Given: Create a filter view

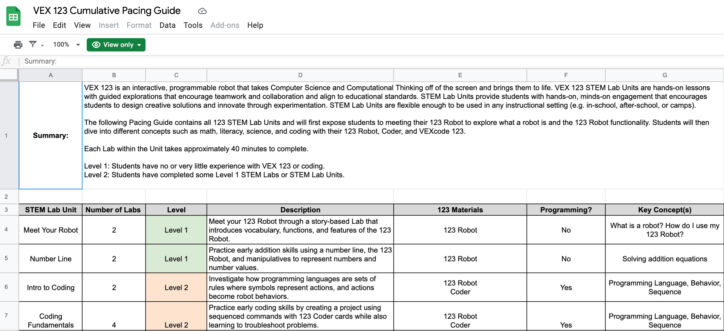Looking at the screenshot, I should tap(33, 44).
